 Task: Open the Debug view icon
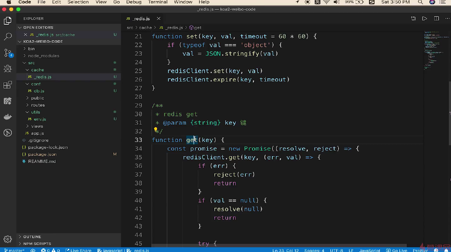tap(8, 69)
